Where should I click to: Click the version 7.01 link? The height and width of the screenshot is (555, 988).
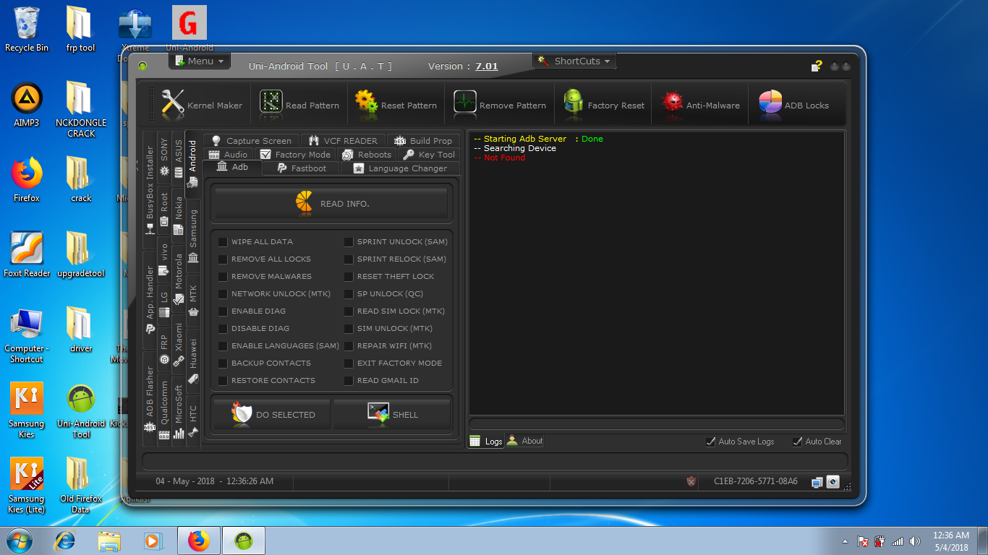[x=486, y=66]
